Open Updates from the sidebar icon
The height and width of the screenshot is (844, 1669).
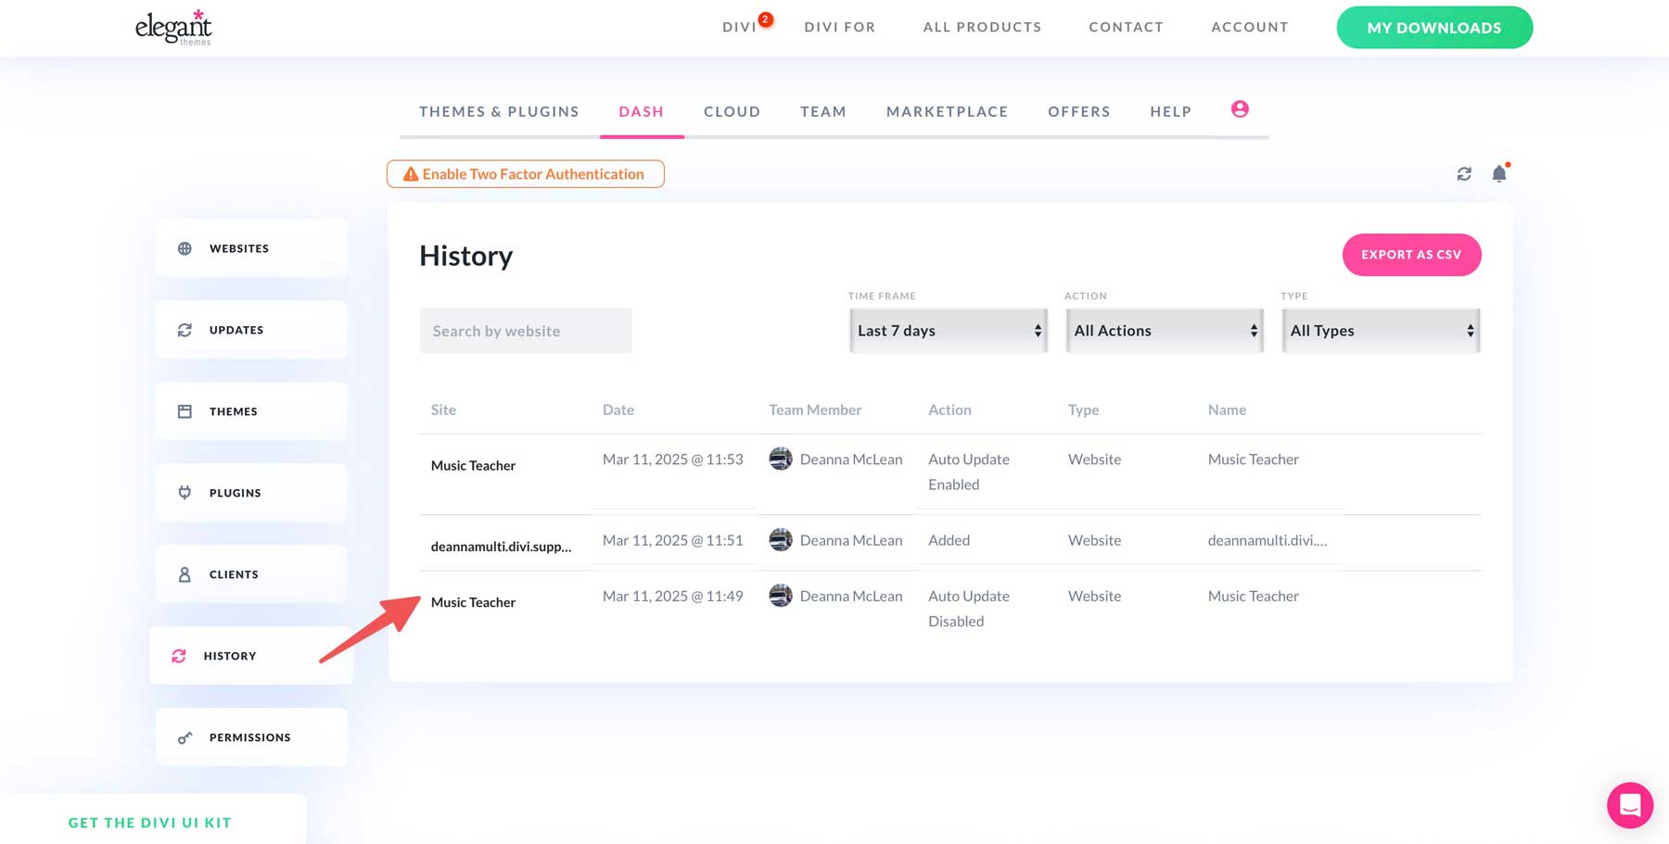tap(185, 329)
